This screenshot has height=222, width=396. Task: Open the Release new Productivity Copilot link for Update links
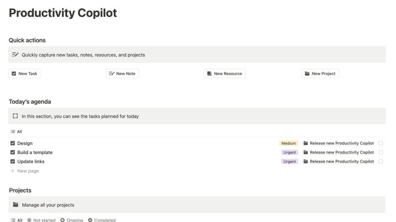(342, 161)
